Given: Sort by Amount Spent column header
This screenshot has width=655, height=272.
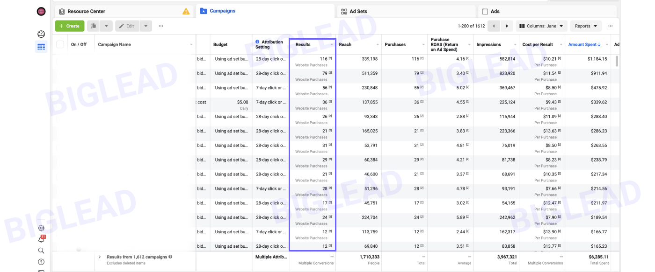Looking at the screenshot, I should (584, 45).
